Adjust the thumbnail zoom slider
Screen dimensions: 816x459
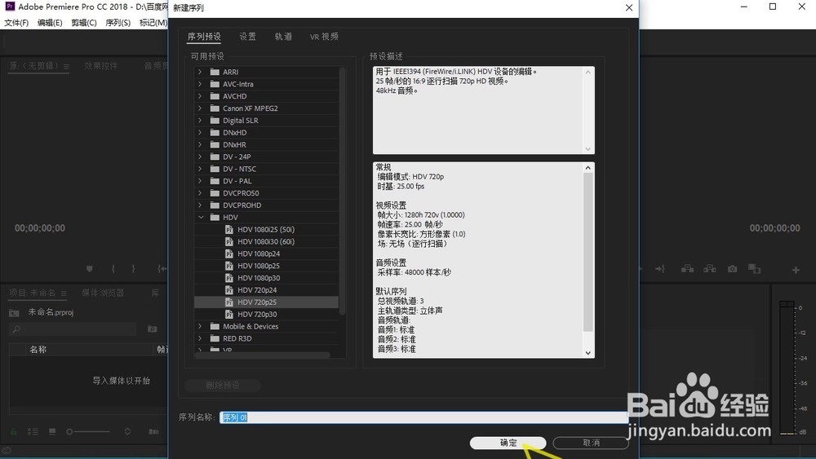88,431
